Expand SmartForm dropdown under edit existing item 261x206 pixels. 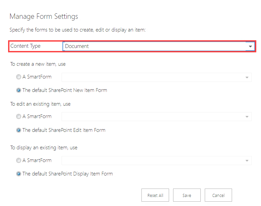(x=157, y=117)
